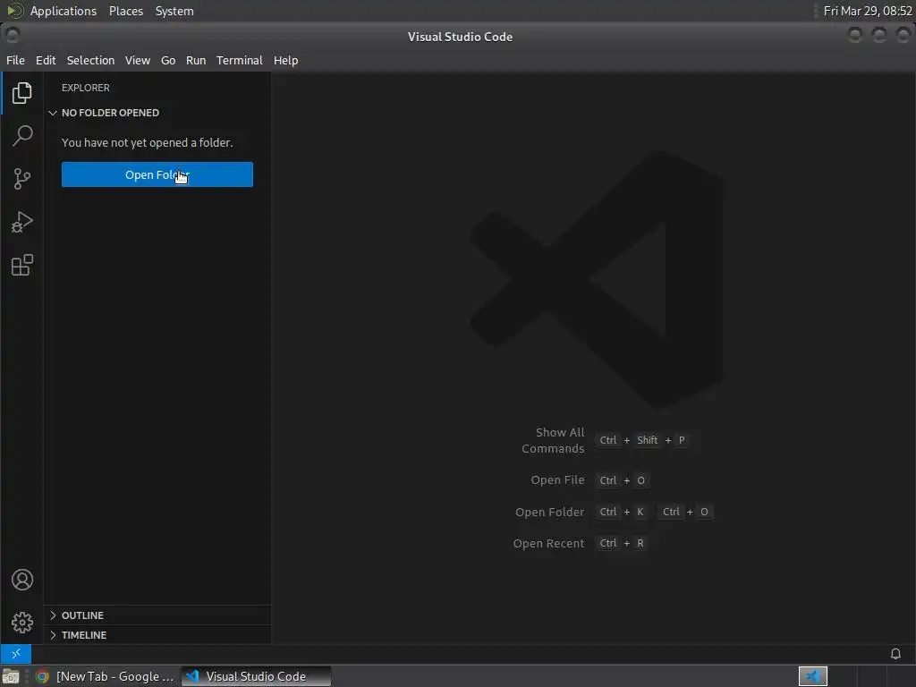Open notifications bell in status bar

[x=895, y=654]
